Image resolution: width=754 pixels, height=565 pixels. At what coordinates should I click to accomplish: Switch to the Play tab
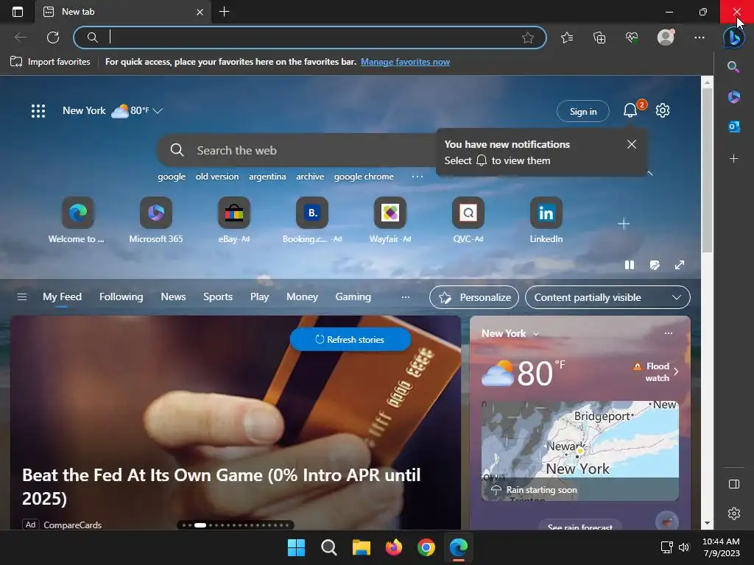259,297
